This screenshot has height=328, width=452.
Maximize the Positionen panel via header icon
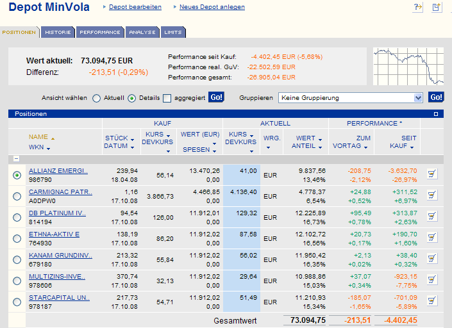(x=435, y=114)
